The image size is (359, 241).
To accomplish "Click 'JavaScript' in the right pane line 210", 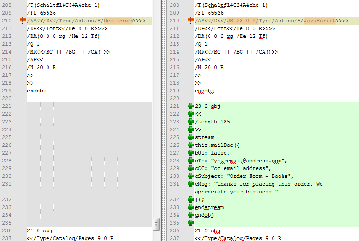I will (x=320, y=21).
